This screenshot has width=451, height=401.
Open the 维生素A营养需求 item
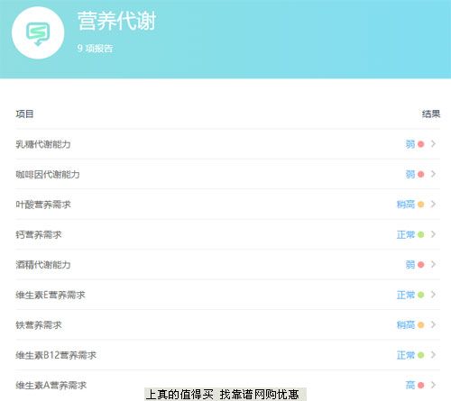(x=227, y=385)
